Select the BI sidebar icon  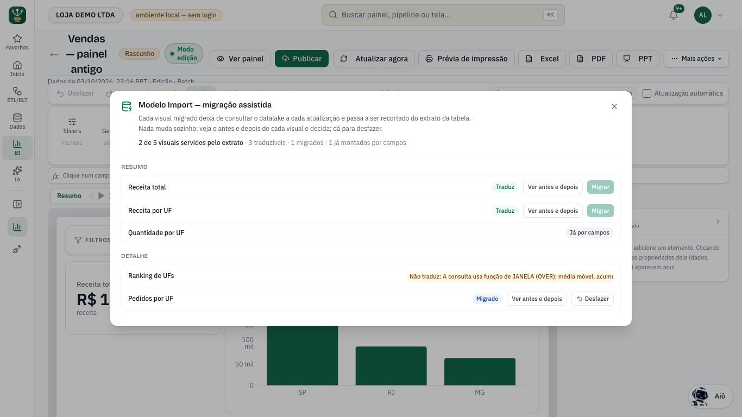17,148
